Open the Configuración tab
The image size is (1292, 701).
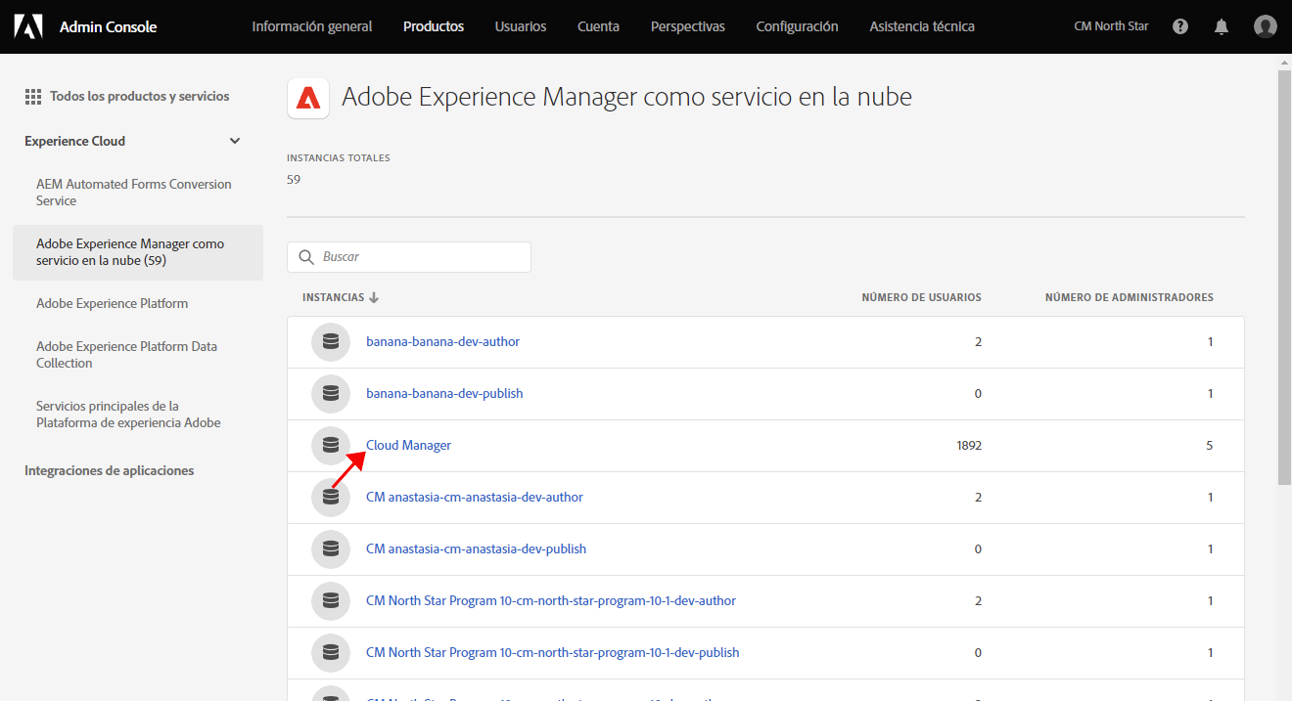click(x=797, y=26)
